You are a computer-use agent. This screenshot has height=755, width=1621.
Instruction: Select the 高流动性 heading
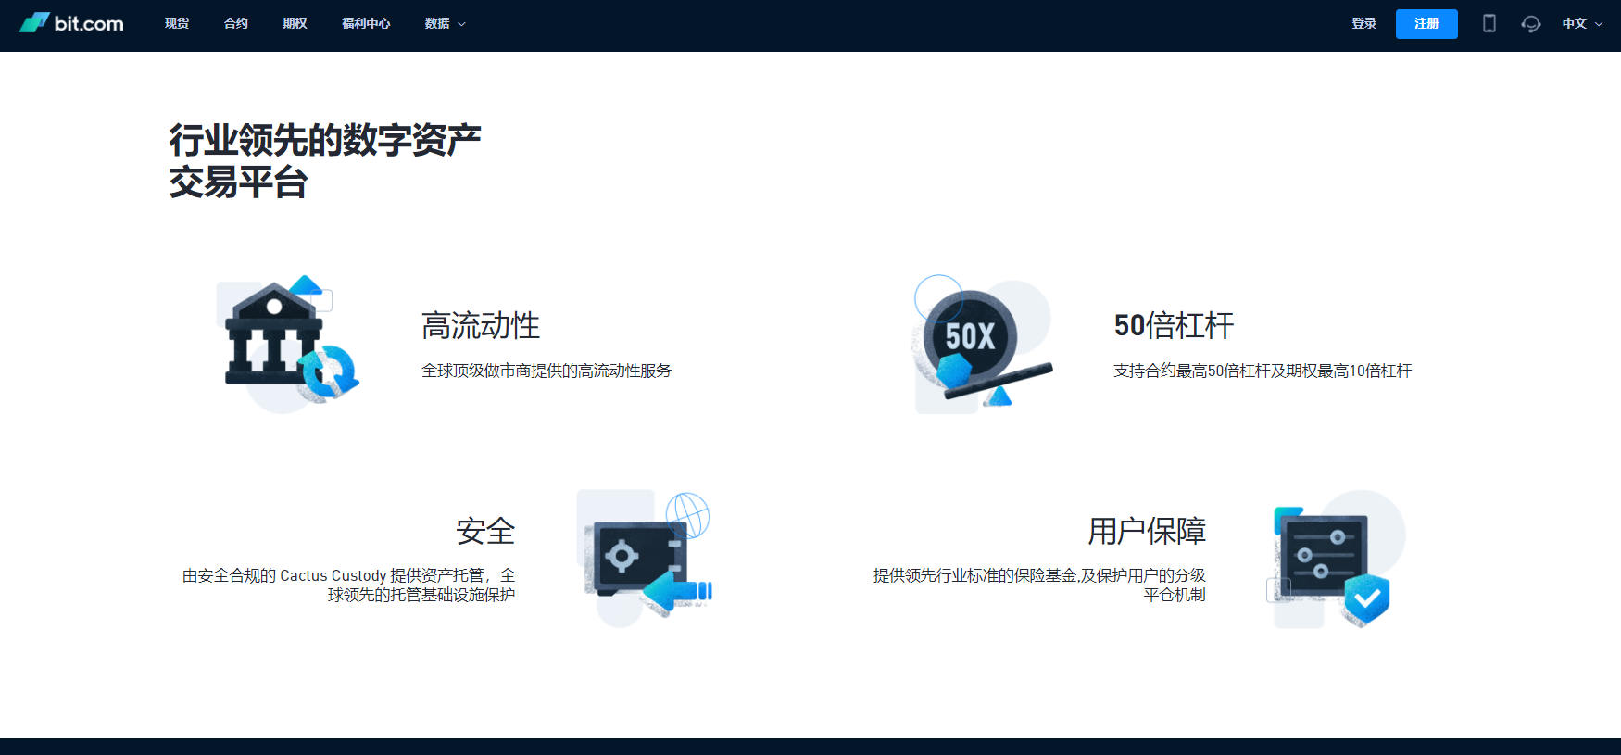tap(481, 325)
